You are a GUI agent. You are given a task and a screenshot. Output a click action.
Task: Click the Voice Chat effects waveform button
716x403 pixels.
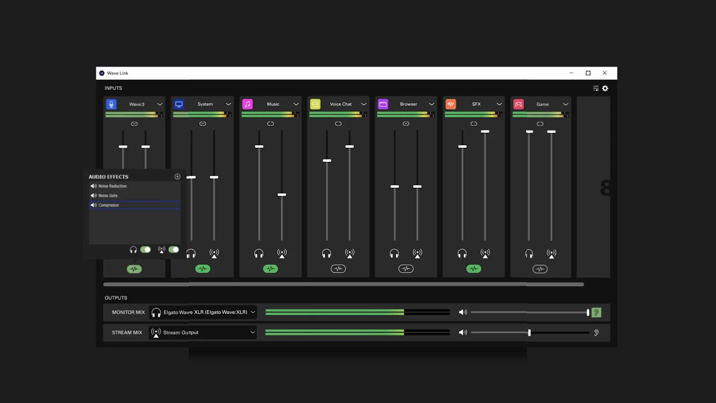click(338, 269)
